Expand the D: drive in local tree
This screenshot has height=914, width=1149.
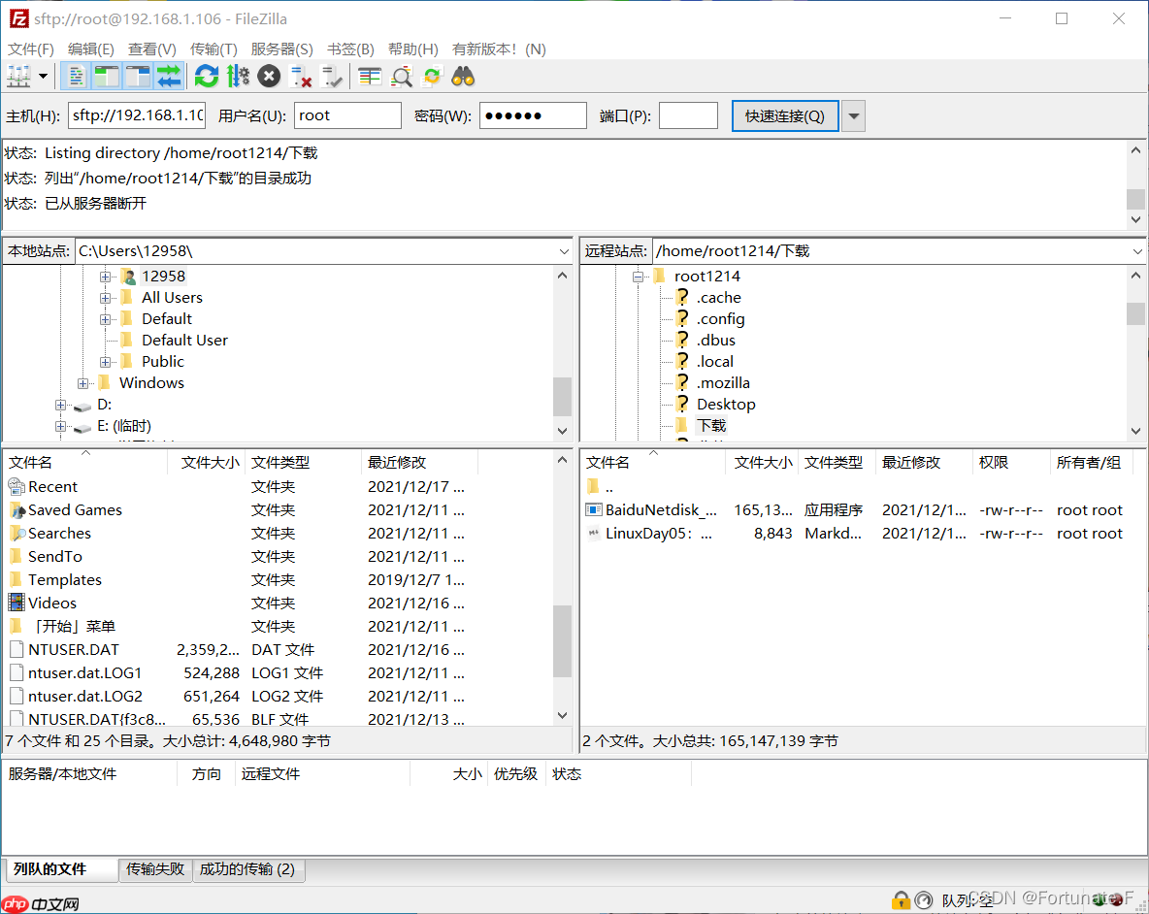(60, 404)
